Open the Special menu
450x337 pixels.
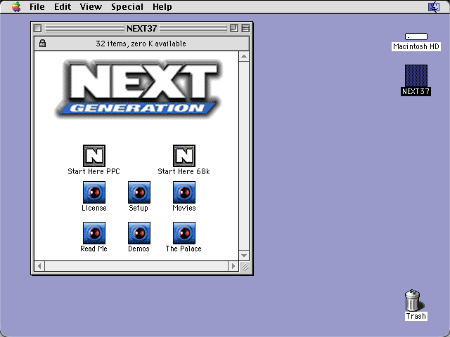coord(127,6)
